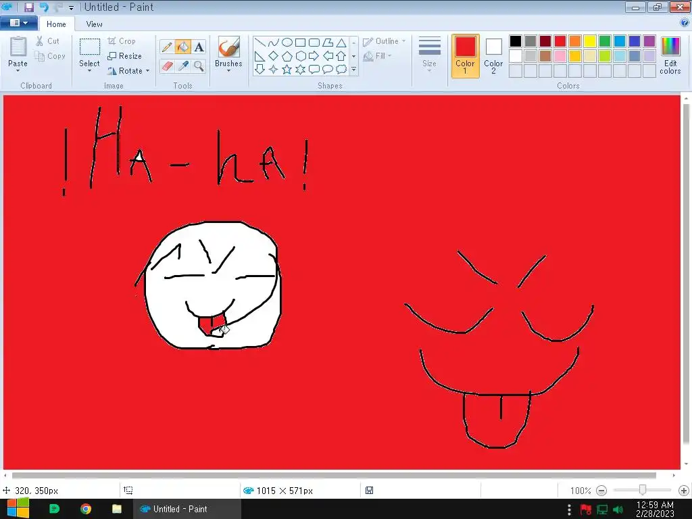
Task: Click the zoom in plus button
Action: pos(684,491)
